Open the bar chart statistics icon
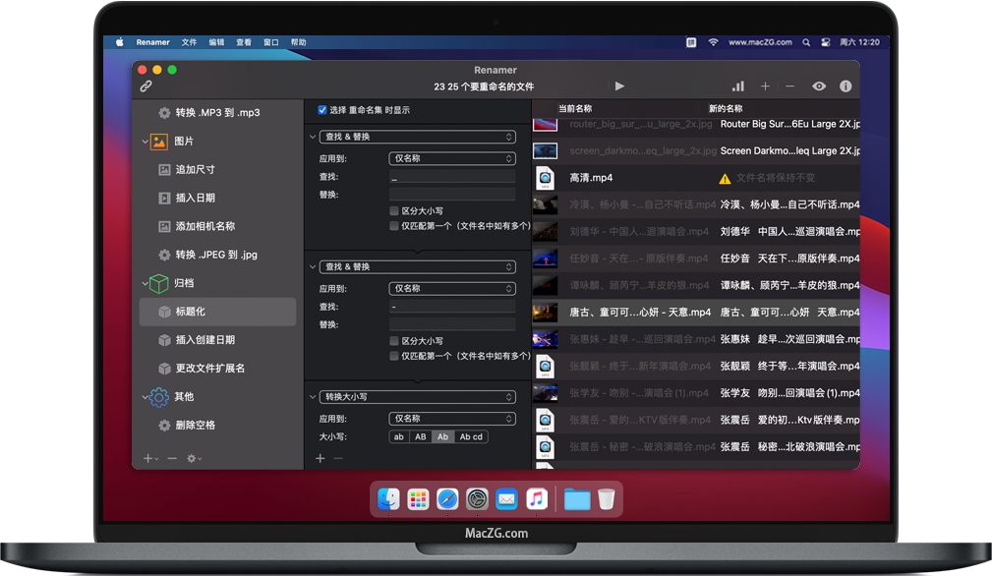Screen dimensions: 992x576 click(x=737, y=86)
